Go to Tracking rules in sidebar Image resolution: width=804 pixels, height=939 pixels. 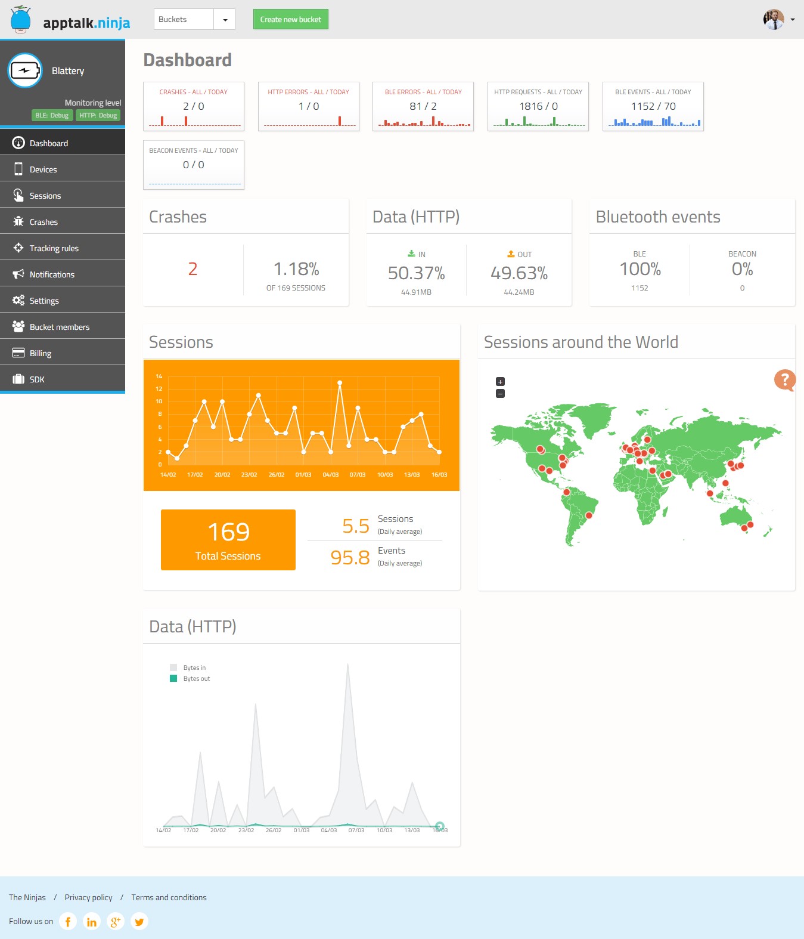pos(54,248)
